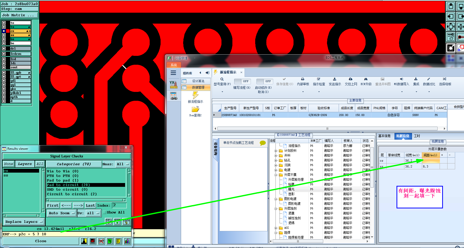Toggle the 启动修改 OFF switch
The height and width of the screenshot is (248, 464).
point(265,81)
